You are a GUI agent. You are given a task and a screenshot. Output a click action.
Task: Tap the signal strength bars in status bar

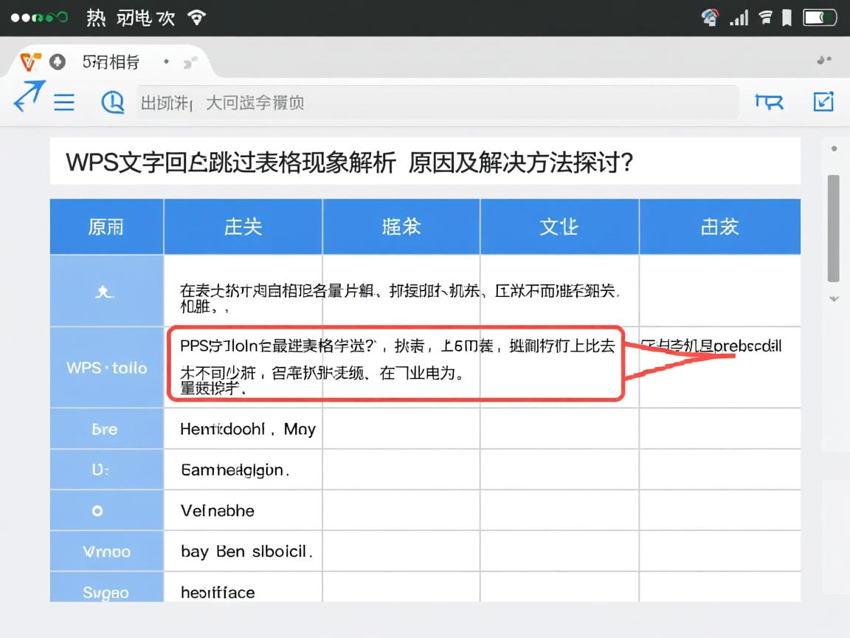pos(740,17)
